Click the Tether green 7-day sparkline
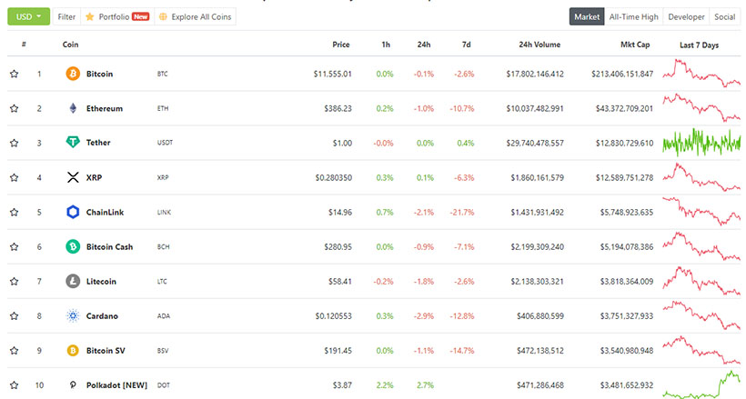The width and height of the screenshot is (746, 399). click(701, 142)
